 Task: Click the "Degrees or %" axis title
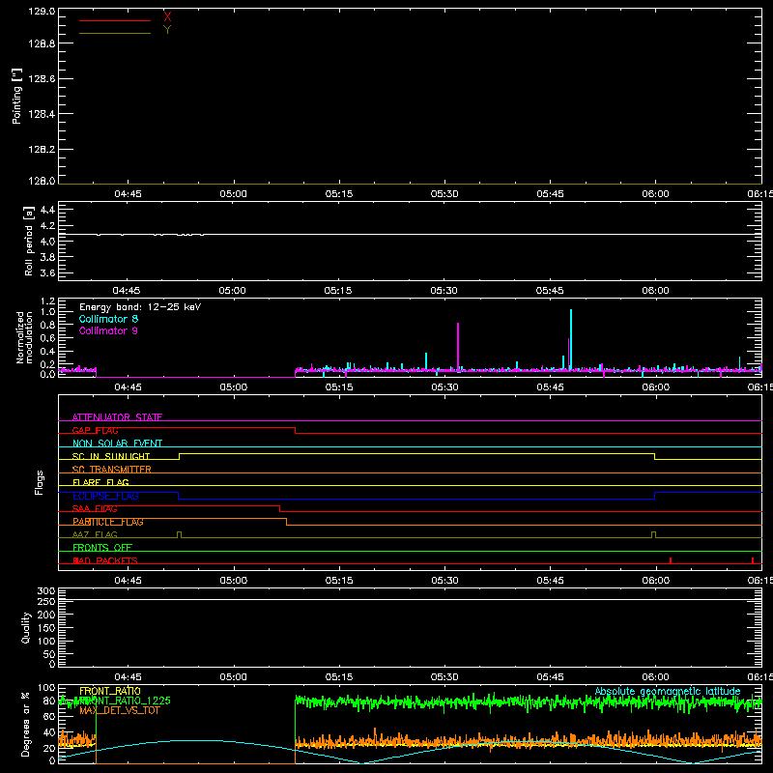pyautogui.click(x=26, y=724)
